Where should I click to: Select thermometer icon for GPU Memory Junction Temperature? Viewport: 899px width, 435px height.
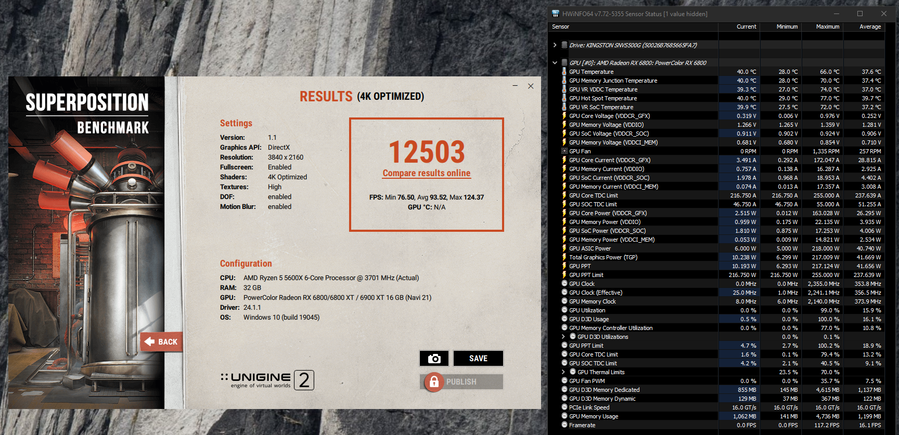pos(564,81)
